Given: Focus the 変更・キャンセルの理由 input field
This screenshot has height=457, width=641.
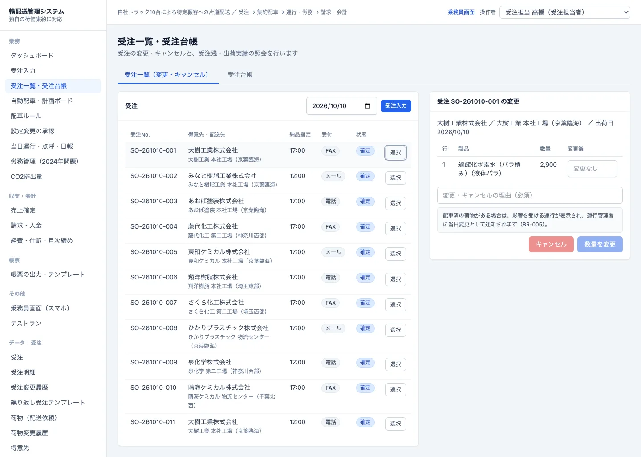Looking at the screenshot, I should [x=530, y=195].
